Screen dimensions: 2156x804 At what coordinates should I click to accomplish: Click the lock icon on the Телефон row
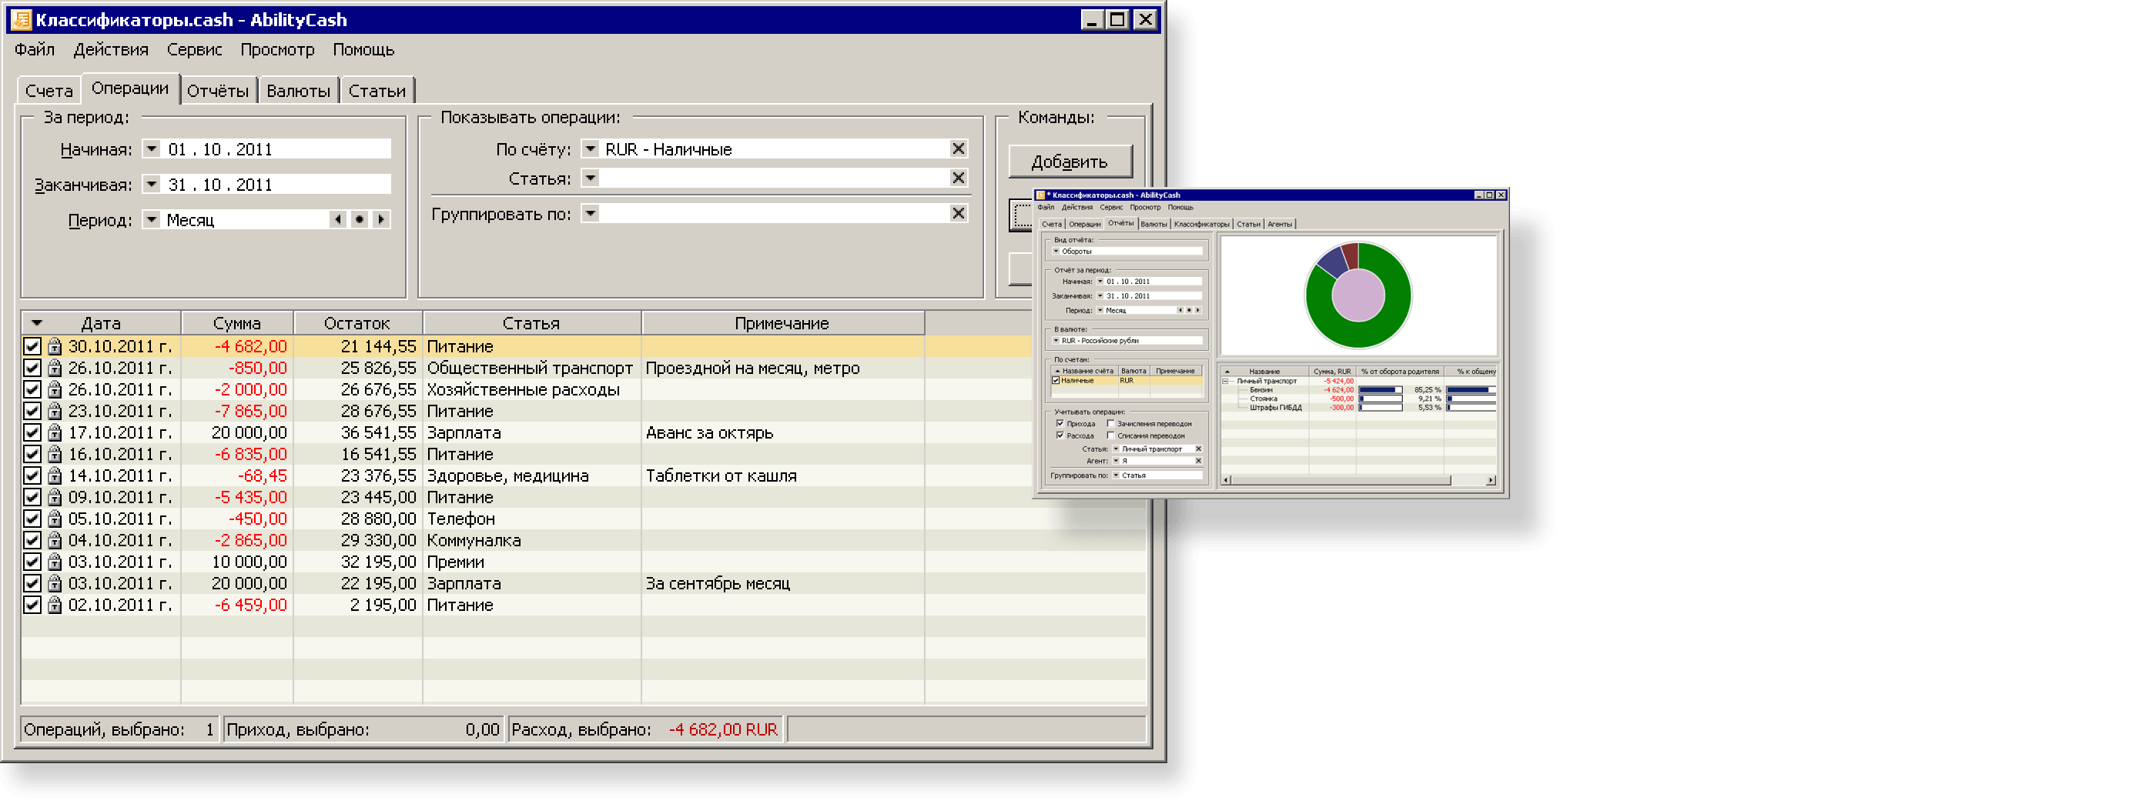click(55, 519)
